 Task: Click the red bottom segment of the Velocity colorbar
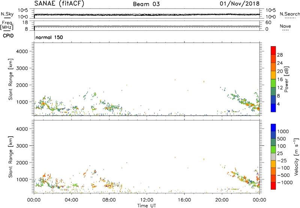273,186
